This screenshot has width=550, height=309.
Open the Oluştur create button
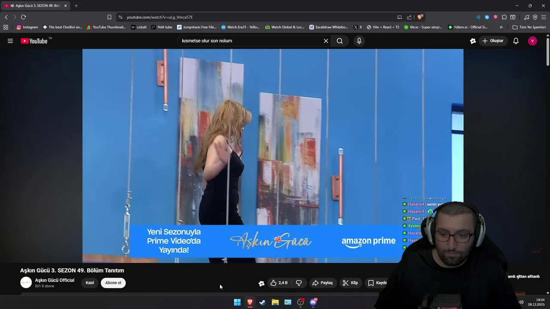493,41
